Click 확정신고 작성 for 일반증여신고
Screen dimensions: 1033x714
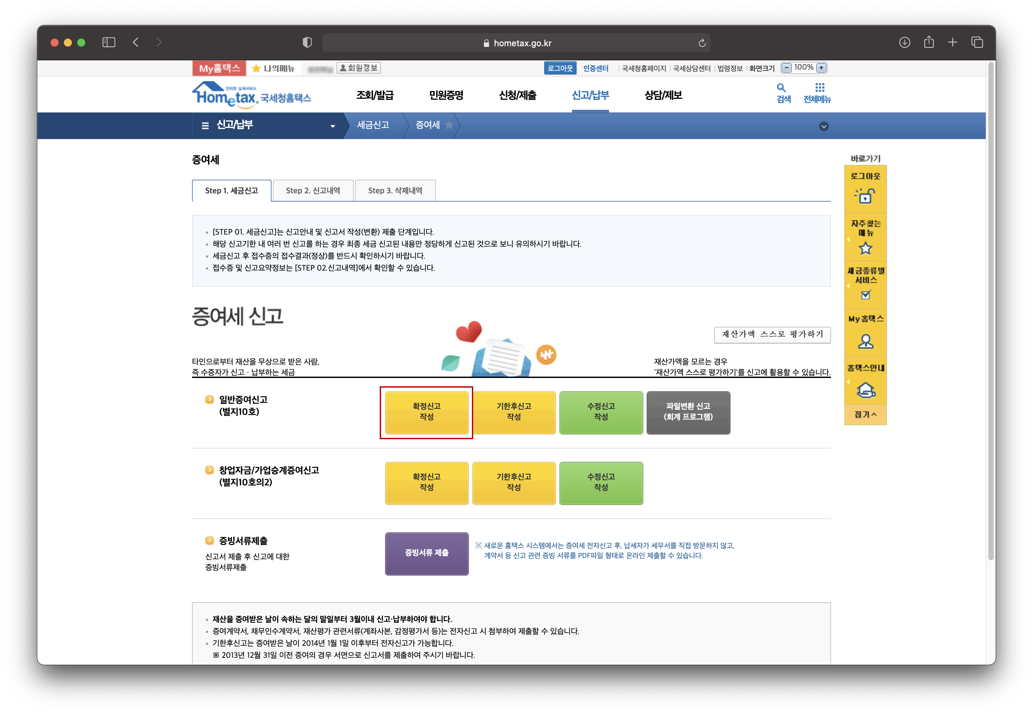[426, 412]
